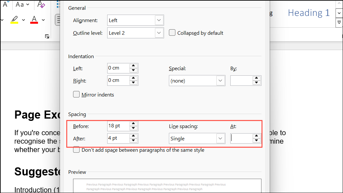Check Don't add space between same-style paragraphs
Screen dimensions: 343x193
click(x=76, y=150)
